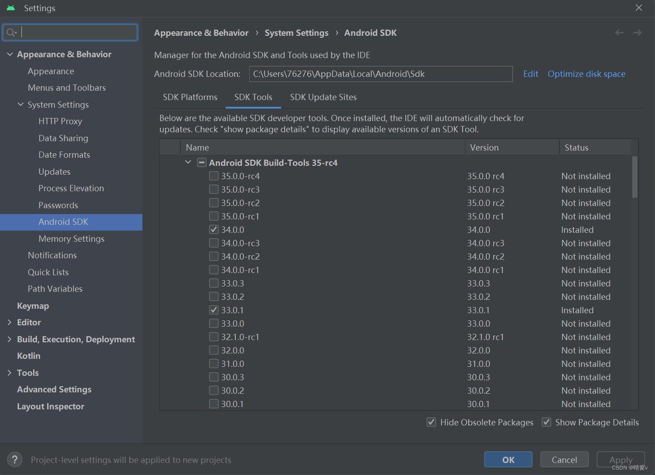
Task: Disable Show Package Details
Action: tap(547, 422)
